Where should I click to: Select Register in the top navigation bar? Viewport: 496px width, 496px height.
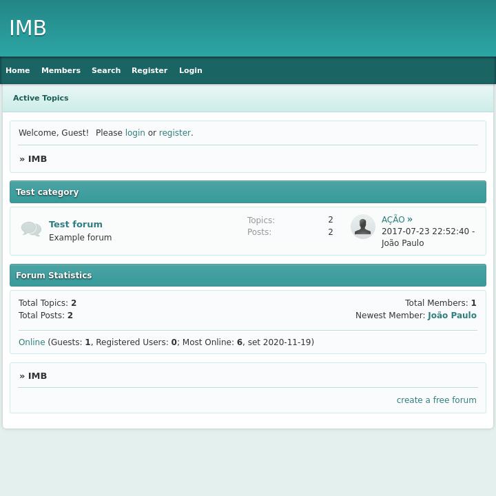pos(149,70)
